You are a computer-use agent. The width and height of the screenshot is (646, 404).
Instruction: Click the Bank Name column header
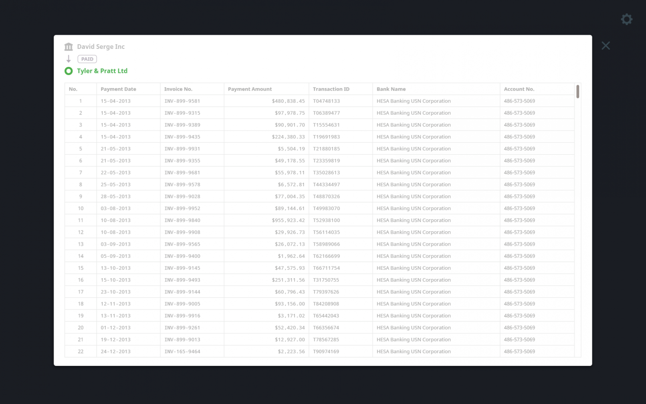[391, 89]
